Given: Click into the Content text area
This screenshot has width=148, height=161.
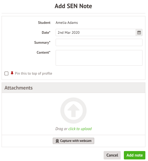Looking at the screenshot, I should click(x=99, y=58).
